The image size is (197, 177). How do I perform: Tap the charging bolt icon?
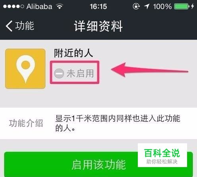click(x=193, y=6)
